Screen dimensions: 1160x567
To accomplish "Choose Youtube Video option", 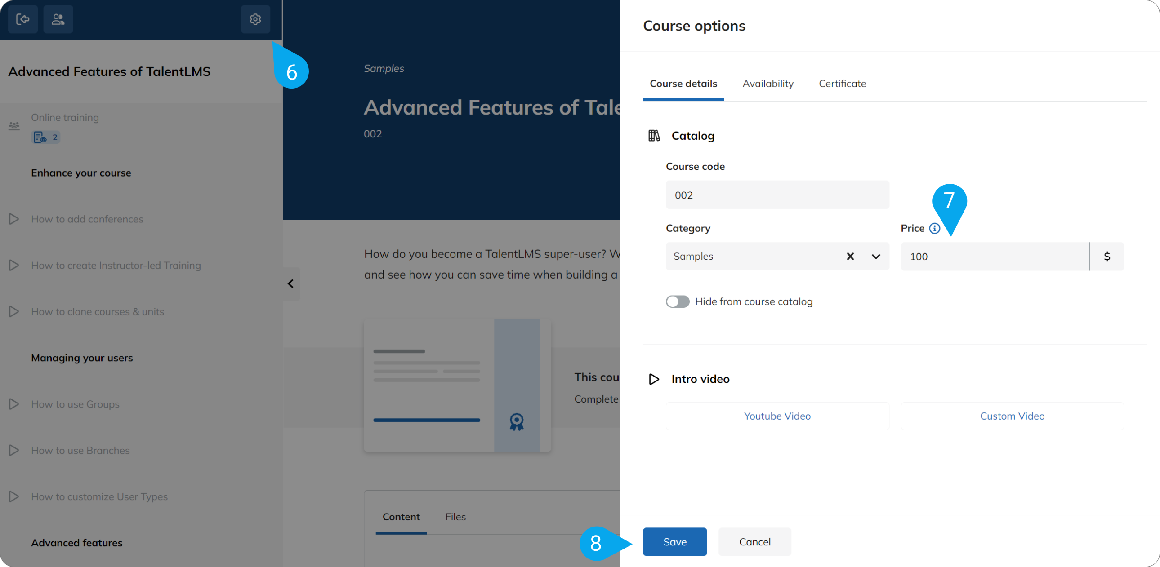I will tap(777, 416).
